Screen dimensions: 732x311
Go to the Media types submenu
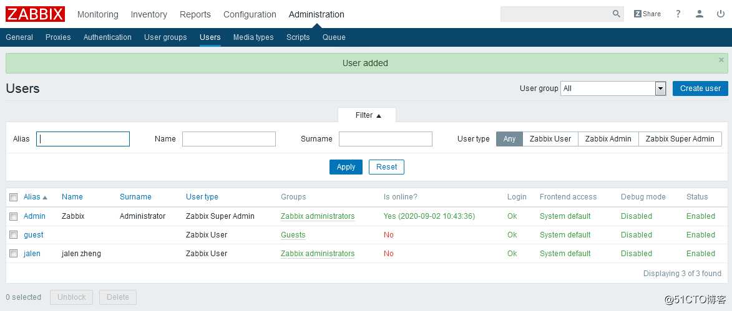point(253,37)
